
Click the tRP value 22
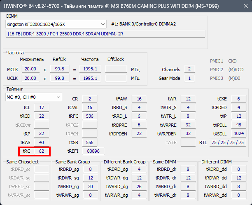[x=42, y=133]
